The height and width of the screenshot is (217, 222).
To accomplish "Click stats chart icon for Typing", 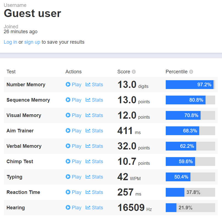I will click(88, 177).
